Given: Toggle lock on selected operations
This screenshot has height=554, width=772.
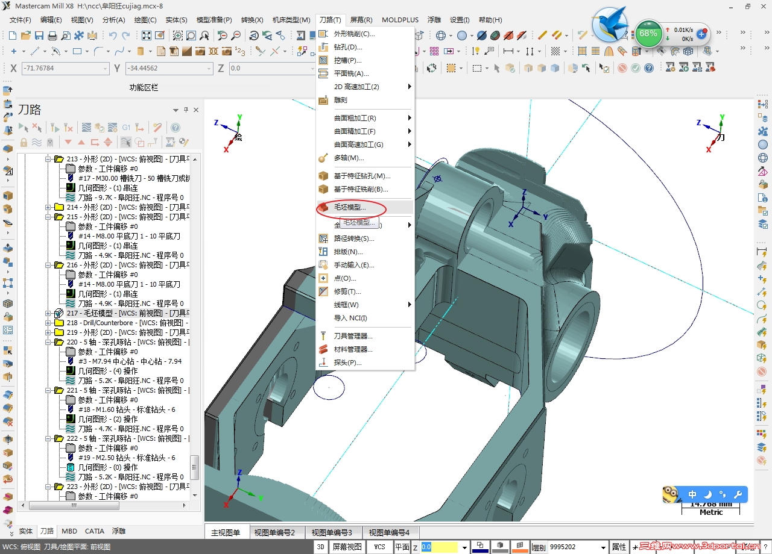Looking at the screenshot, I should tap(24, 143).
